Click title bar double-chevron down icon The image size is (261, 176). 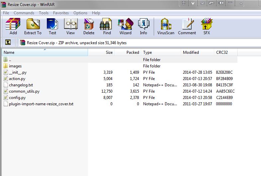(184, 3)
